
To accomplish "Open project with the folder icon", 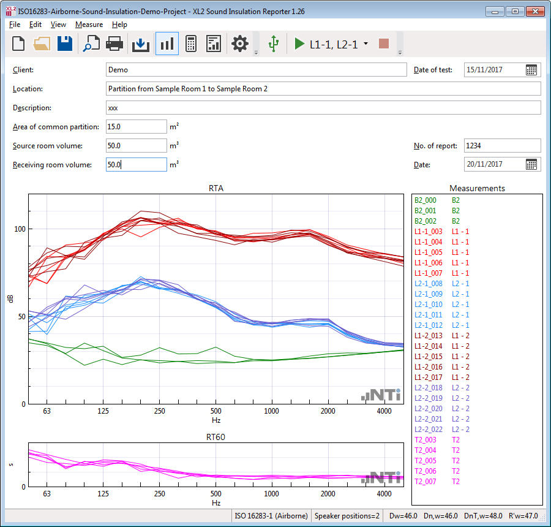I will click(x=42, y=44).
